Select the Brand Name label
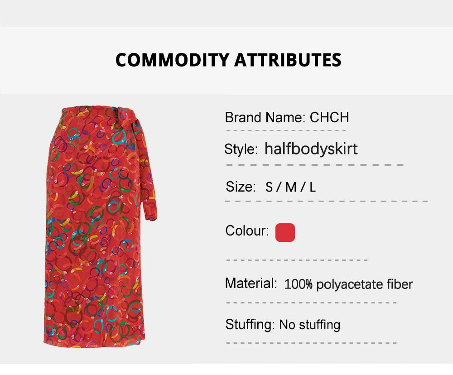Screen dimensions: 453x375 265,118
